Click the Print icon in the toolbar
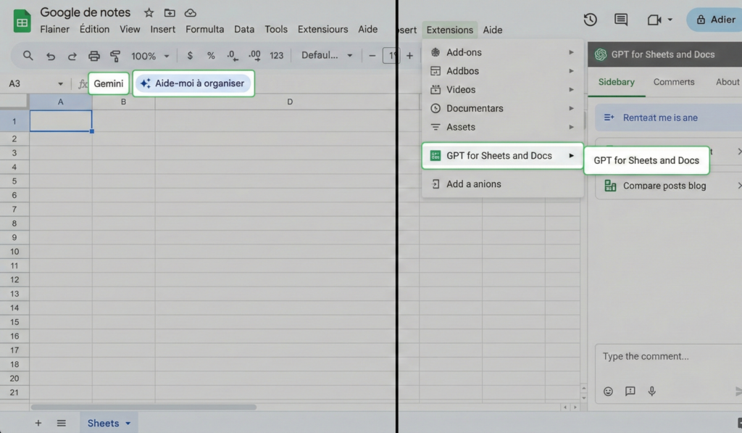Viewport: 742px width, 433px height. (x=94, y=55)
